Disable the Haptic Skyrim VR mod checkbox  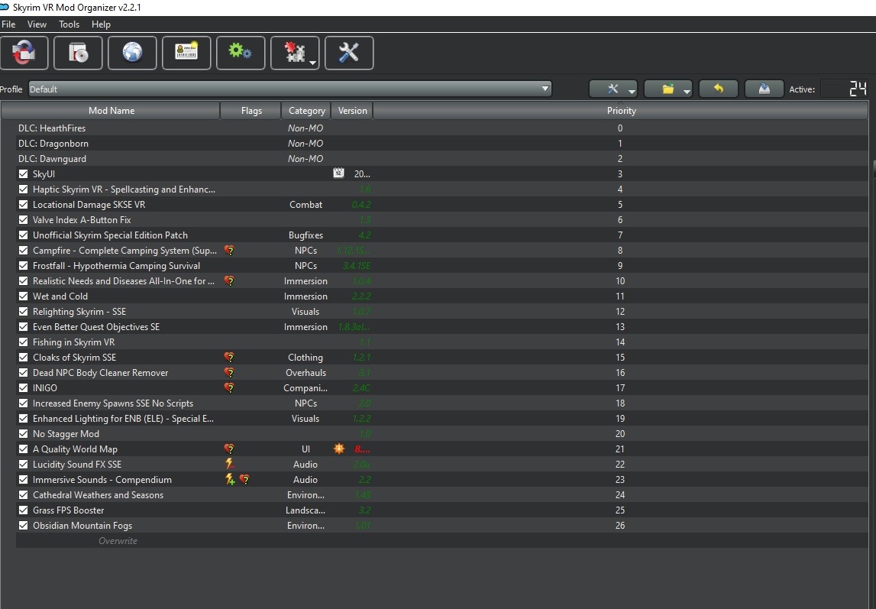(24, 190)
